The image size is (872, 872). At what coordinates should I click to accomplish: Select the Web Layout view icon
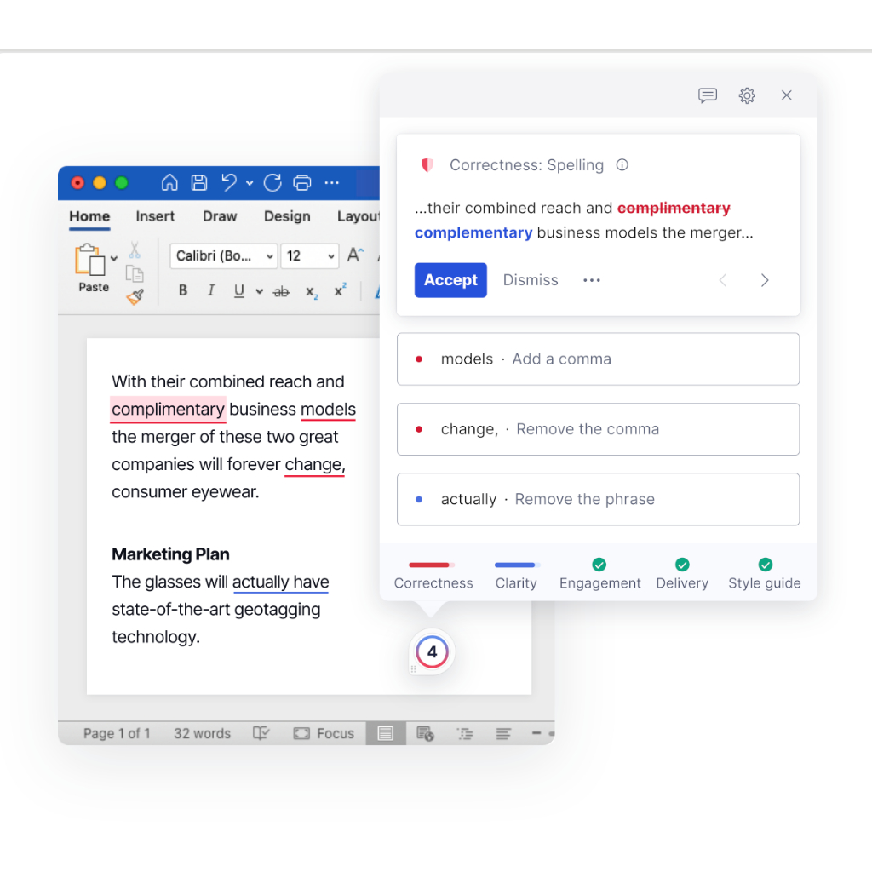(425, 733)
